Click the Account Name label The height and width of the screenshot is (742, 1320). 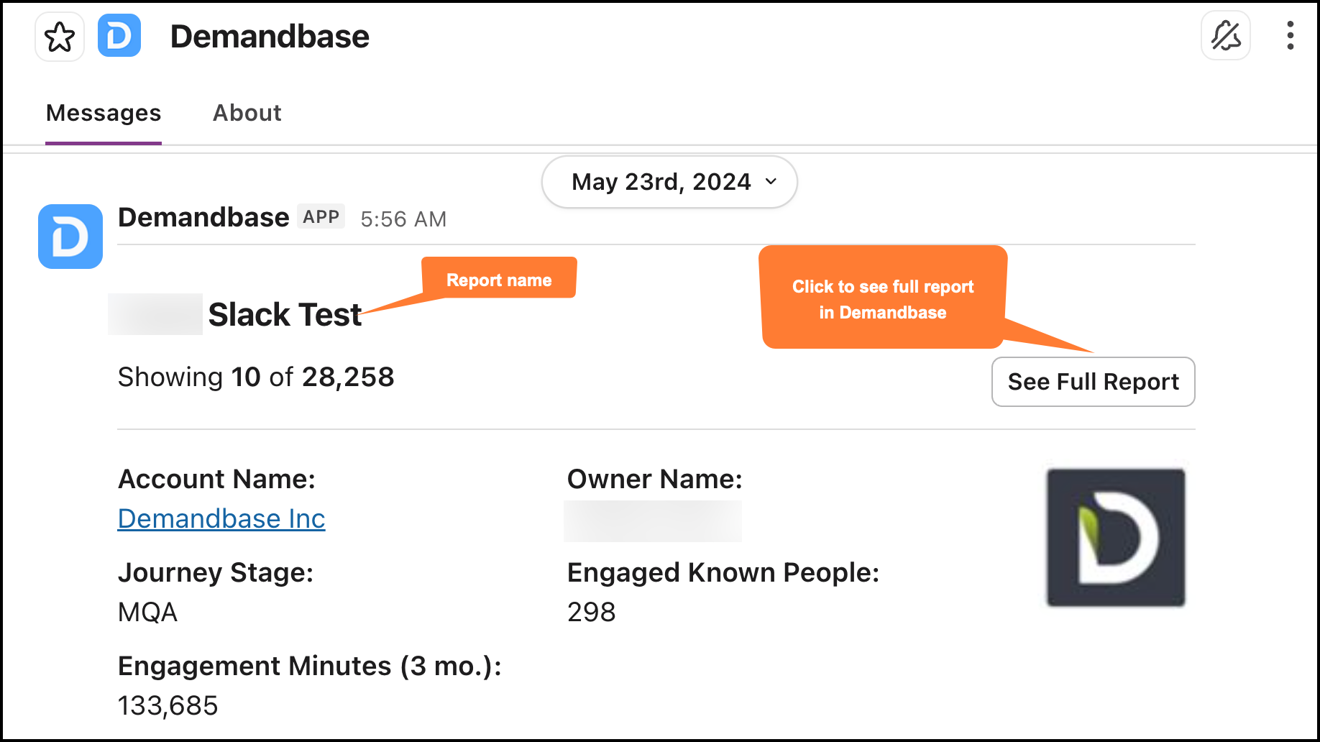point(217,479)
